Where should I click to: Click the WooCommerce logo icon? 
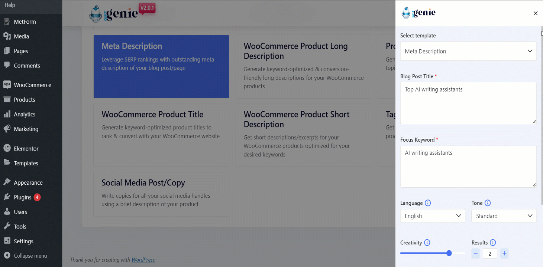click(x=7, y=85)
